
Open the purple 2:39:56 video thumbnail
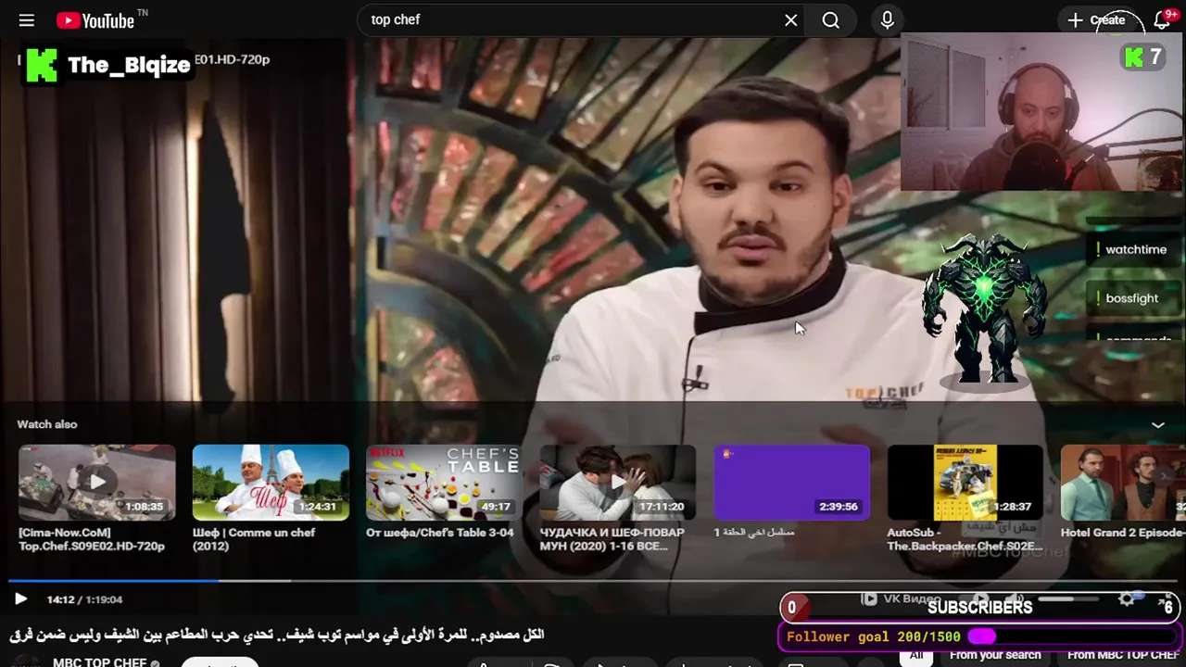[x=791, y=483]
